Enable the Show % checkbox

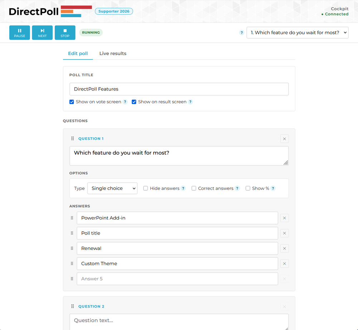click(248, 188)
